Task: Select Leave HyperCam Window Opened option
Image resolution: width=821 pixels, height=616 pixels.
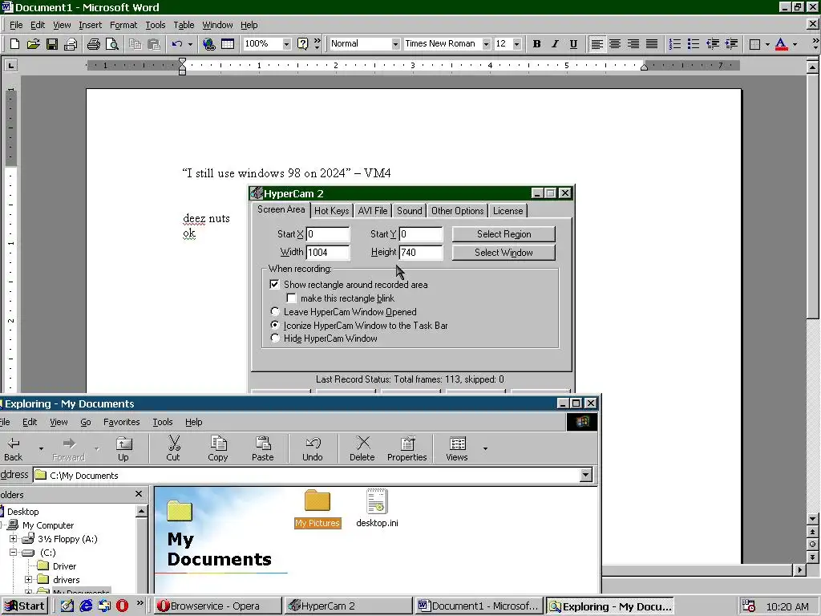Action: [275, 312]
